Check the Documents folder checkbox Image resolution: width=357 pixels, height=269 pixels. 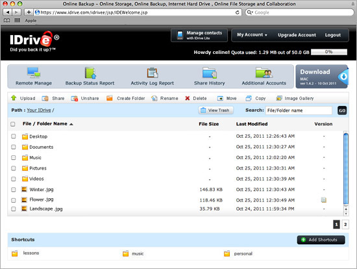click(14, 147)
